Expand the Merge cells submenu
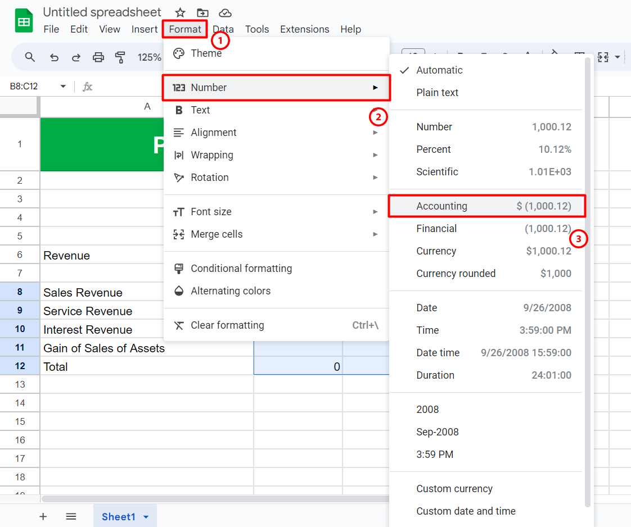 [277, 234]
